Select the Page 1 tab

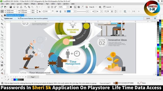pos(33,77)
